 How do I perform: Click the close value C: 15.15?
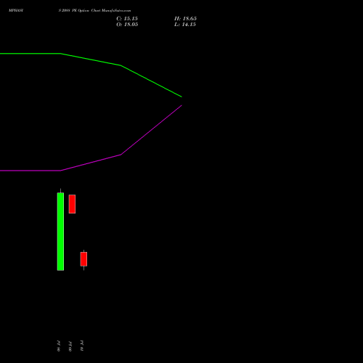tap(127, 19)
